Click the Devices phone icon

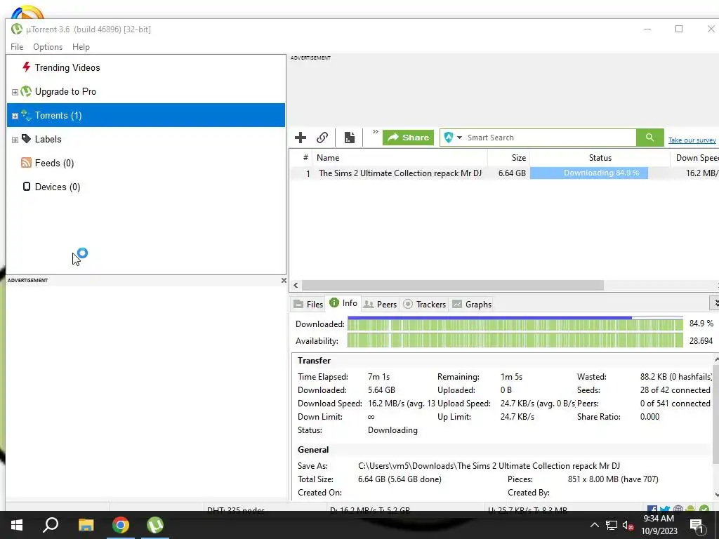27,187
